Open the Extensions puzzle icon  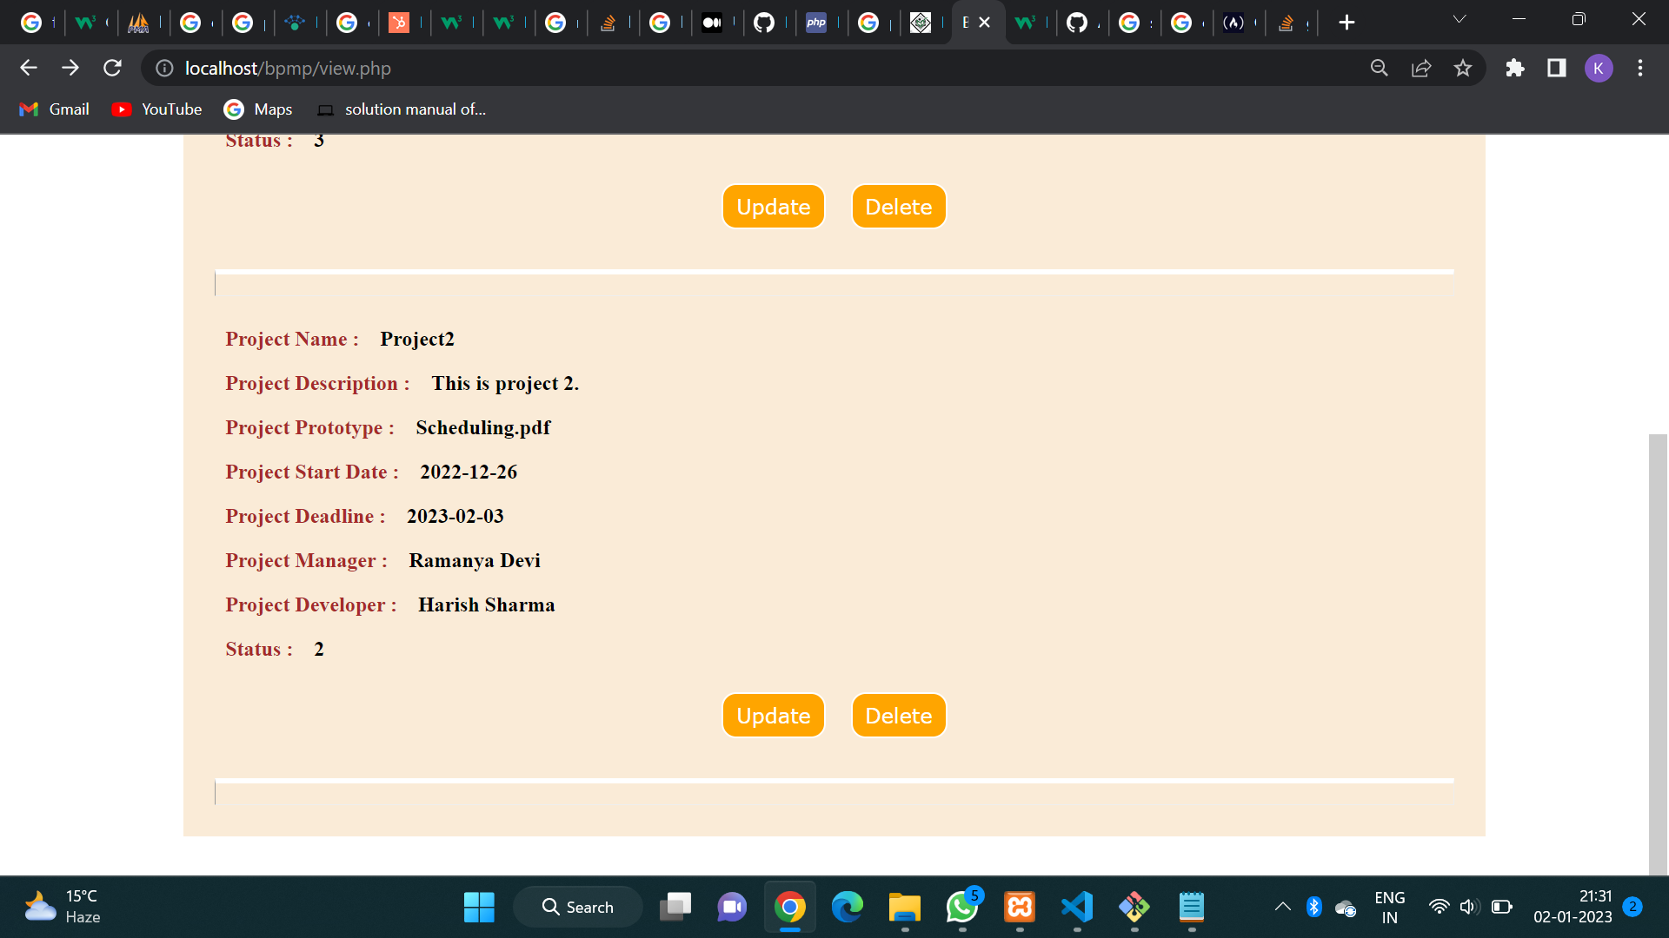coord(1515,68)
